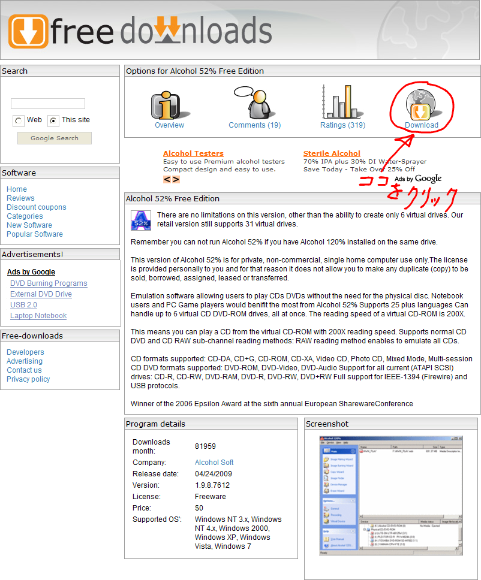The width and height of the screenshot is (481, 580).
Task: Click the Options for Alcohol 52% heading
Action: pos(195,71)
